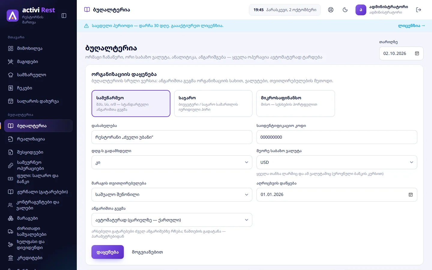The height and width of the screenshot is (270, 432).
Task: Open the help lifebuoy icon
Action: (x=331, y=10)
